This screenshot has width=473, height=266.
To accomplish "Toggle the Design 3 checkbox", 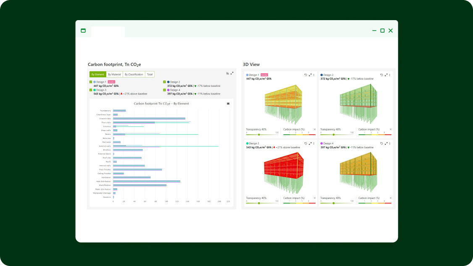I will (91, 90).
